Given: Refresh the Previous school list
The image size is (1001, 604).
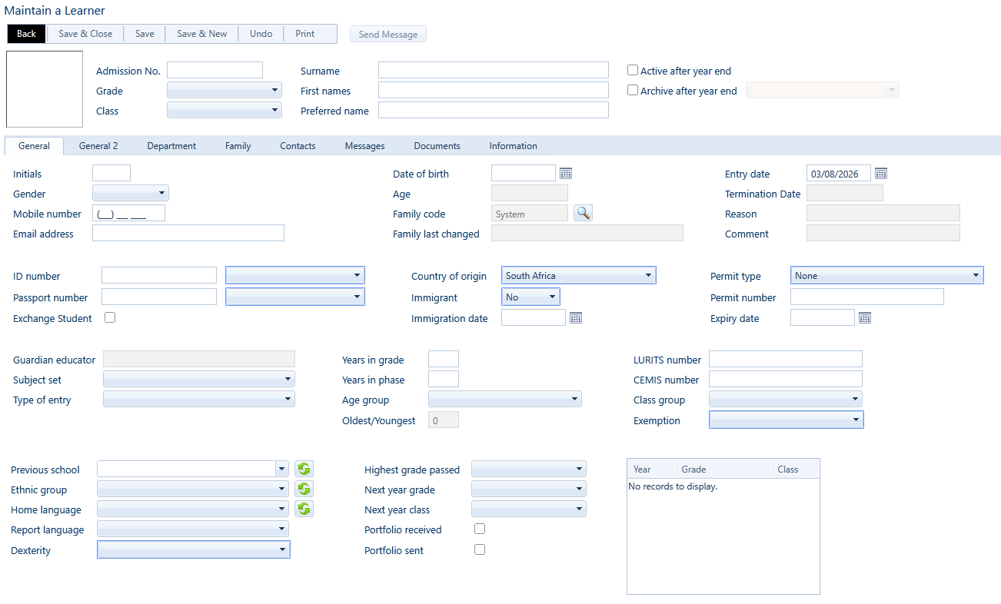Looking at the screenshot, I should click(x=304, y=469).
